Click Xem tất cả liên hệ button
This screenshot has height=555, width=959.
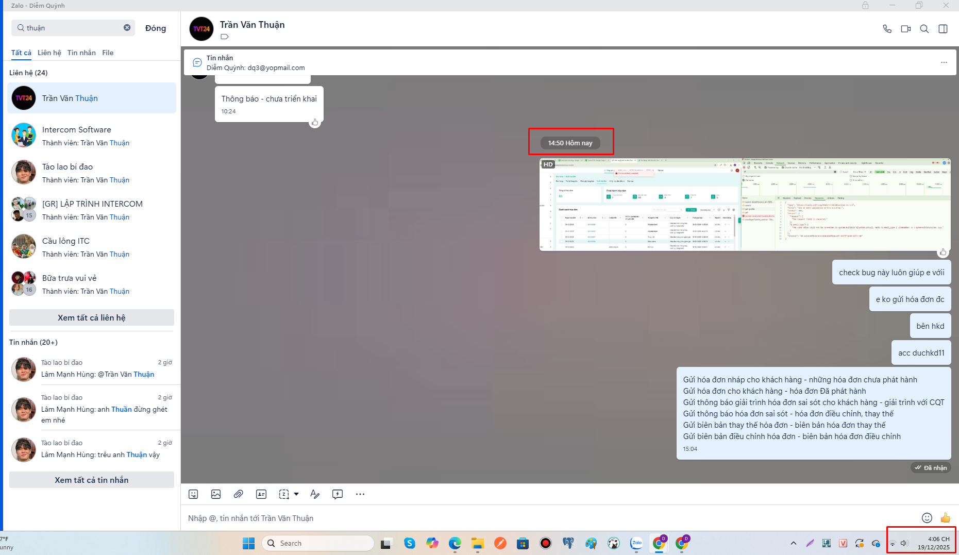[92, 317]
